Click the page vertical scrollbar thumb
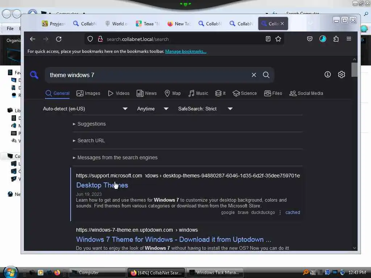Viewport: 371px width, 278px height. (x=354, y=70)
